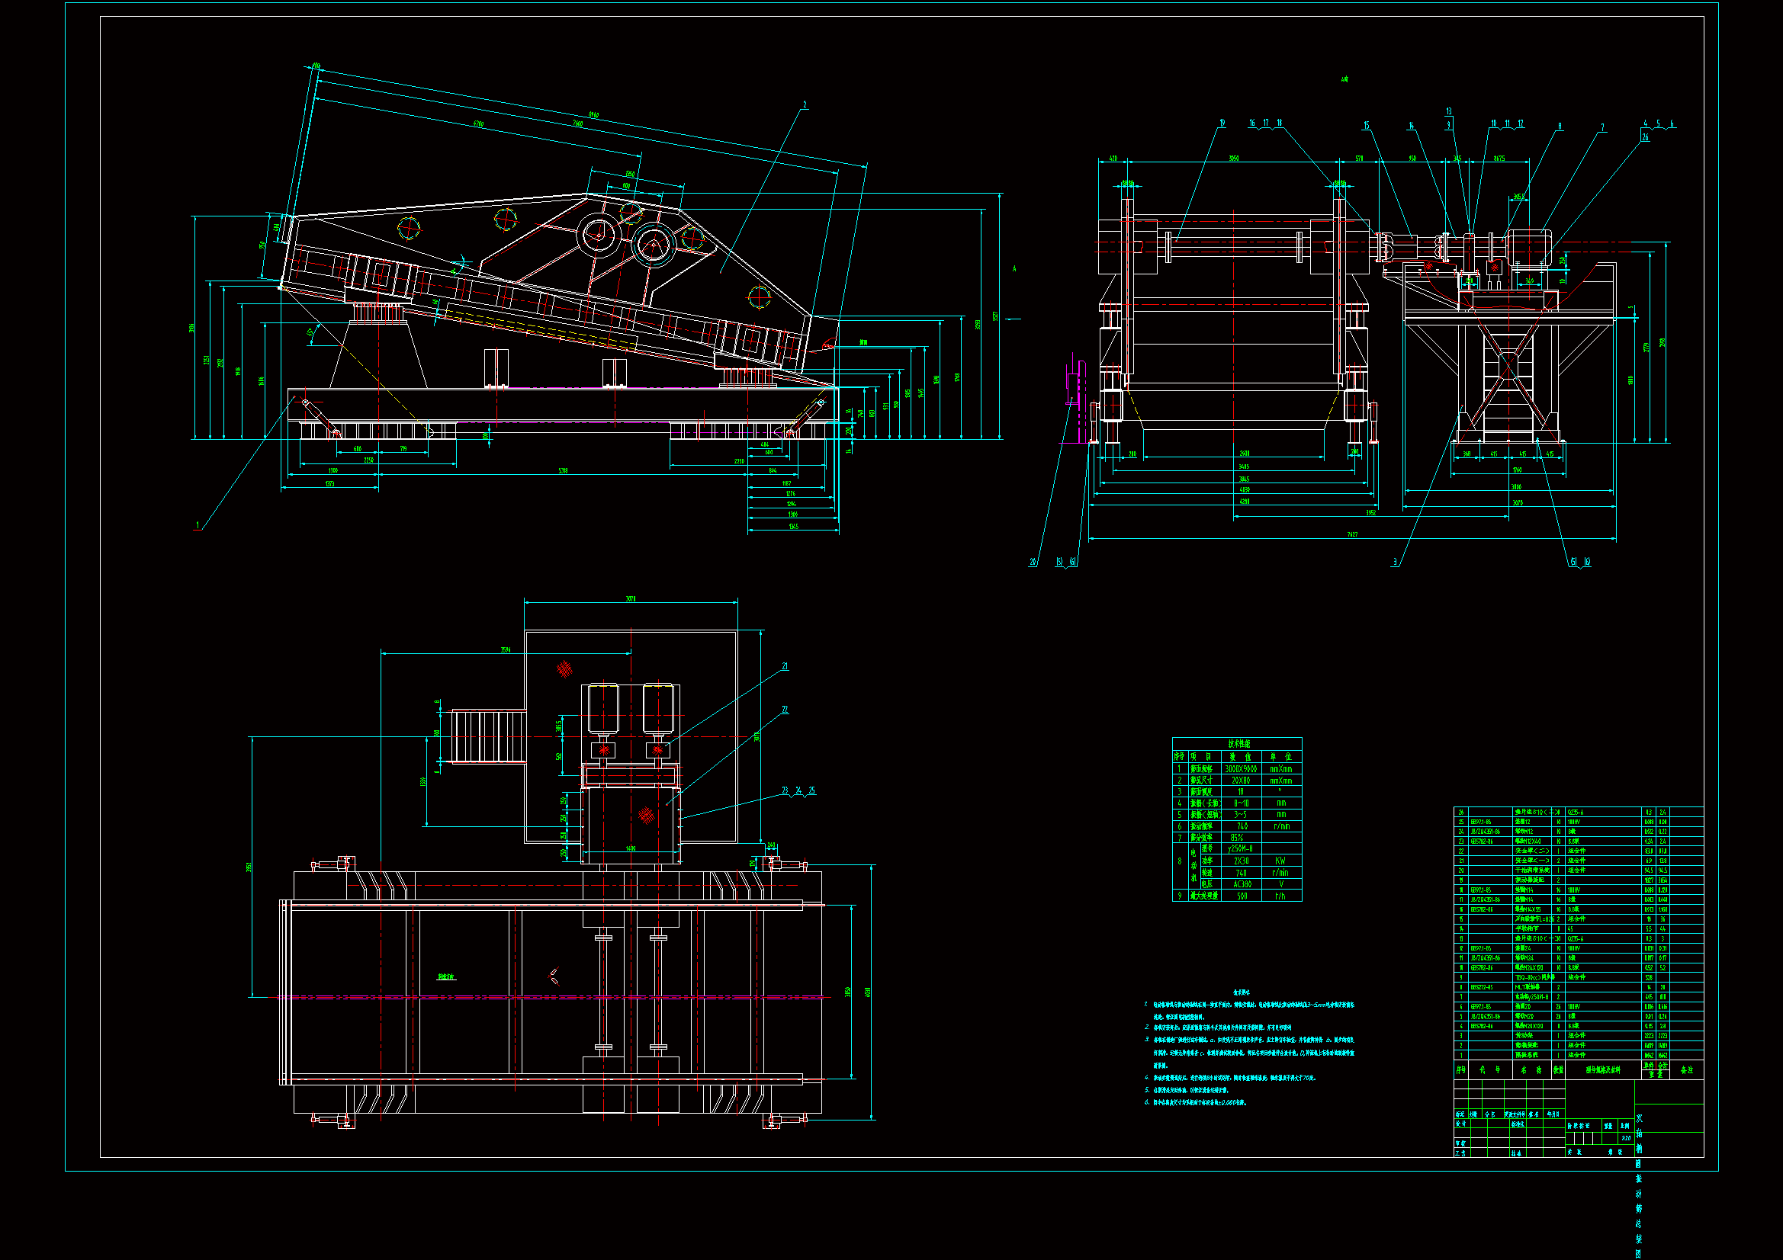
Task: Select callout number 3 below the support frame
Action: [1396, 562]
